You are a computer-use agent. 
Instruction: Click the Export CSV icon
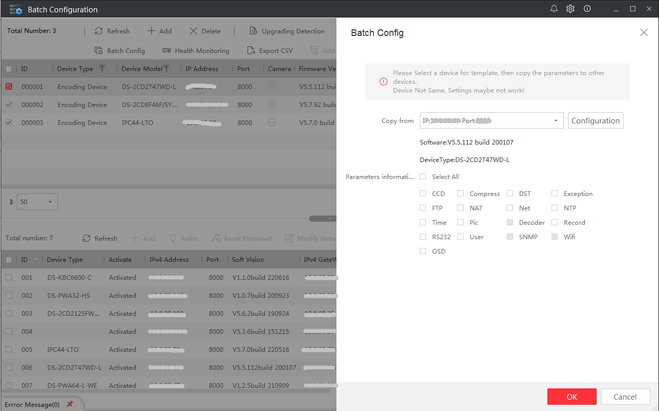point(251,50)
